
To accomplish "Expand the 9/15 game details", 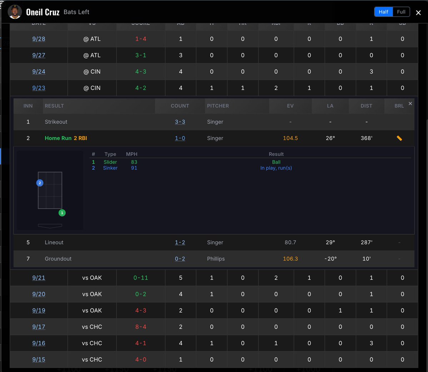I will [x=39, y=360].
